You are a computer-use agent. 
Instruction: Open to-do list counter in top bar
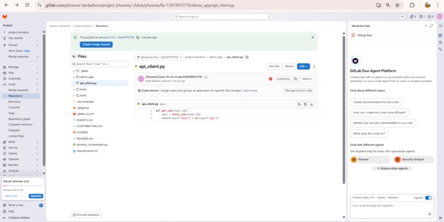click(431, 16)
